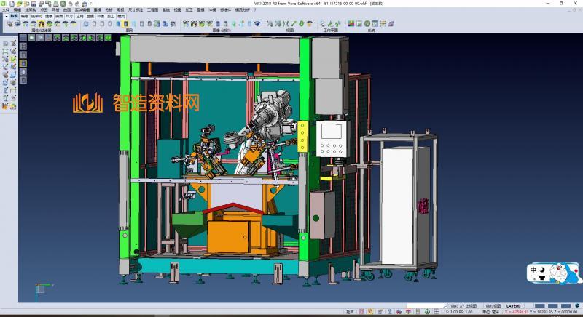The height and width of the screenshot is (317, 583).
Task: Toggle the orange highlighted left sidebar icon
Action: pyautogui.click(x=23, y=63)
